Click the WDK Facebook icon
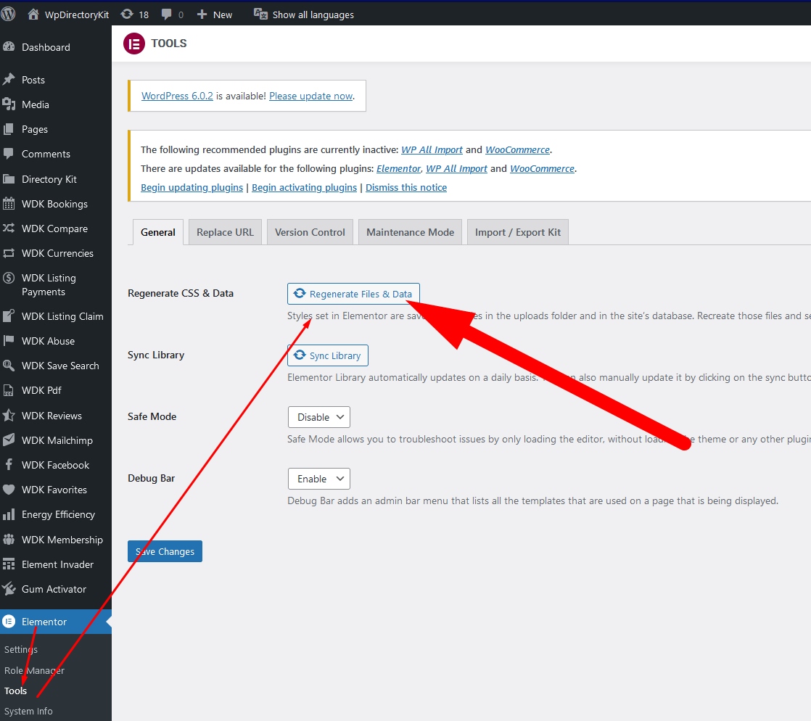This screenshot has width=811, height=721. [8, 464]
